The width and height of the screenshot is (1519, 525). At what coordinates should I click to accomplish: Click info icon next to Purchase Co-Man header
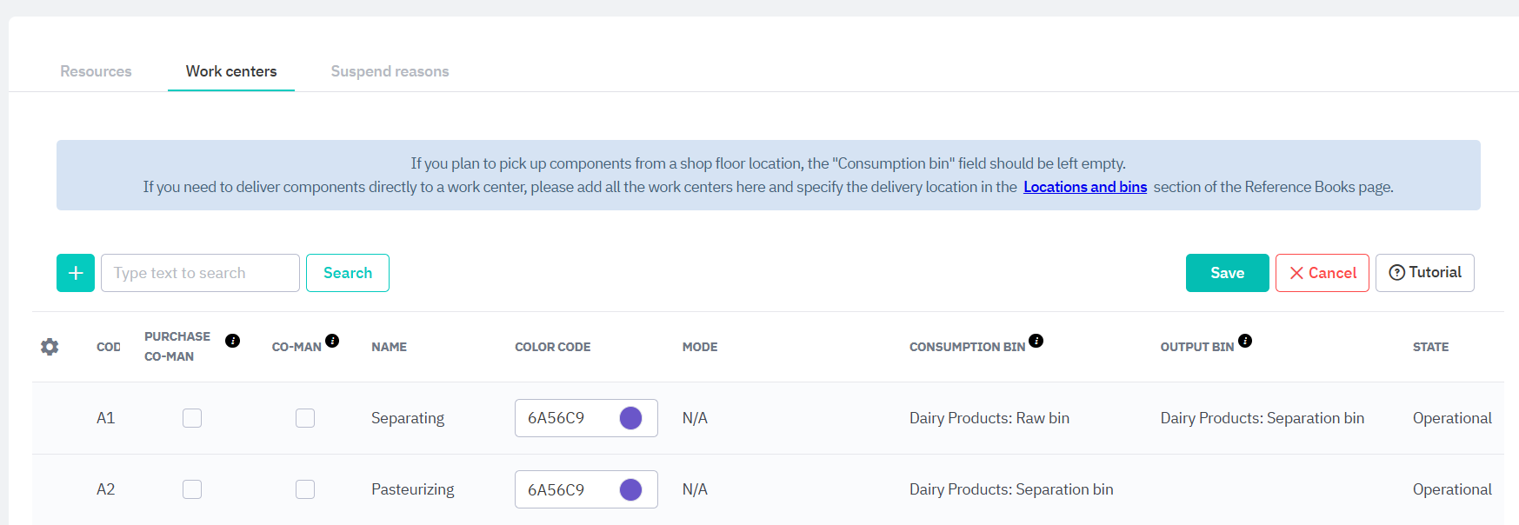click(x=232, y=341)
